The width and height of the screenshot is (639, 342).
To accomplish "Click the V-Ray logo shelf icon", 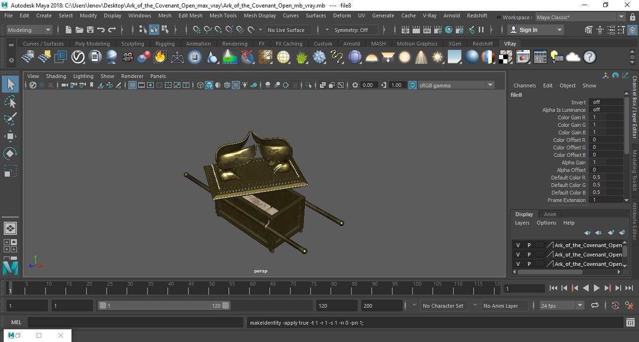I will pyautogui.click(x=78, y=57).
